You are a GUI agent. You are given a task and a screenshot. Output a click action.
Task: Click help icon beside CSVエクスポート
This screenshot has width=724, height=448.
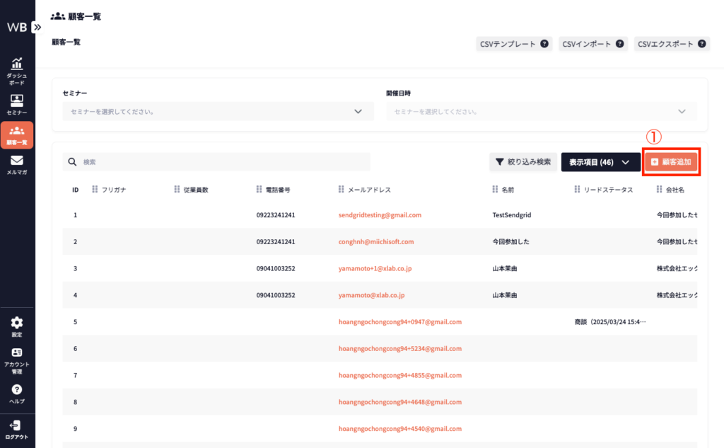[x=702, y=44]
